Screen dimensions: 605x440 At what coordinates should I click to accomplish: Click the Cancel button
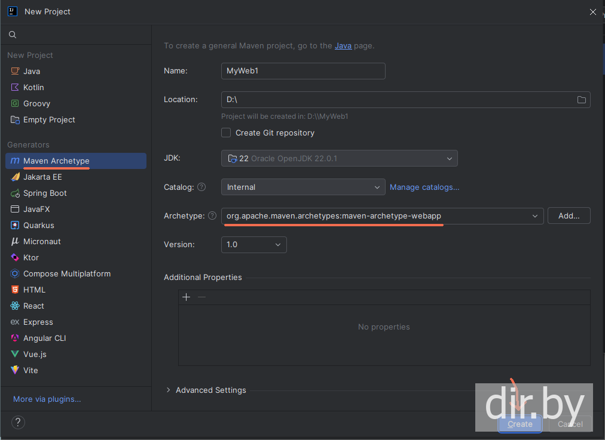coord(570,424)
